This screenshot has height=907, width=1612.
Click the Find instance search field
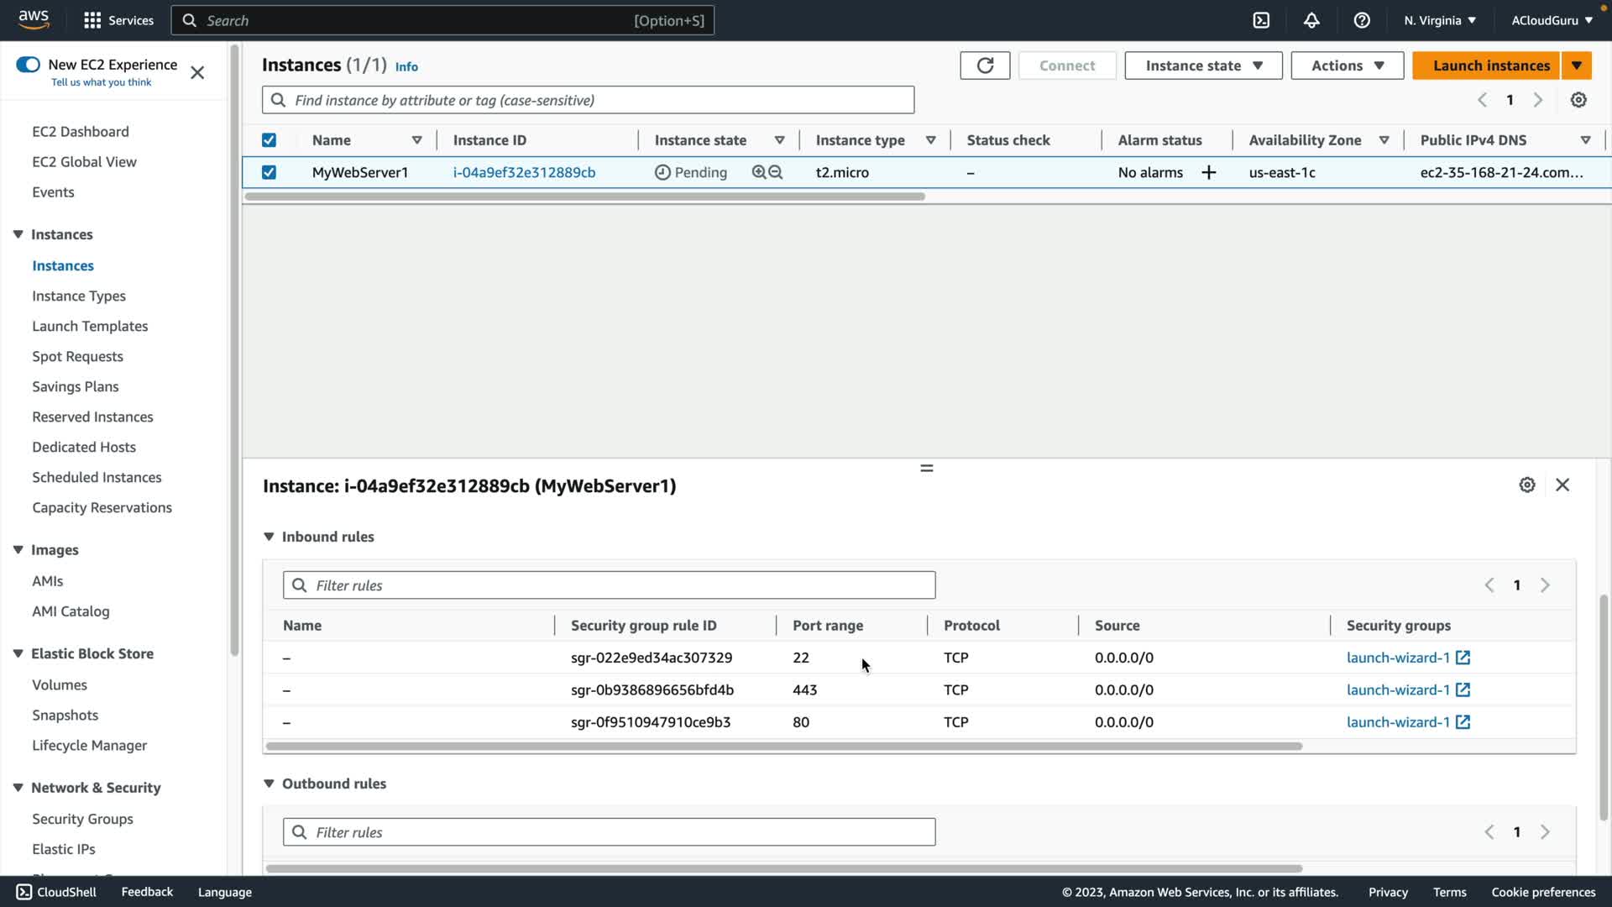point(588,100)
